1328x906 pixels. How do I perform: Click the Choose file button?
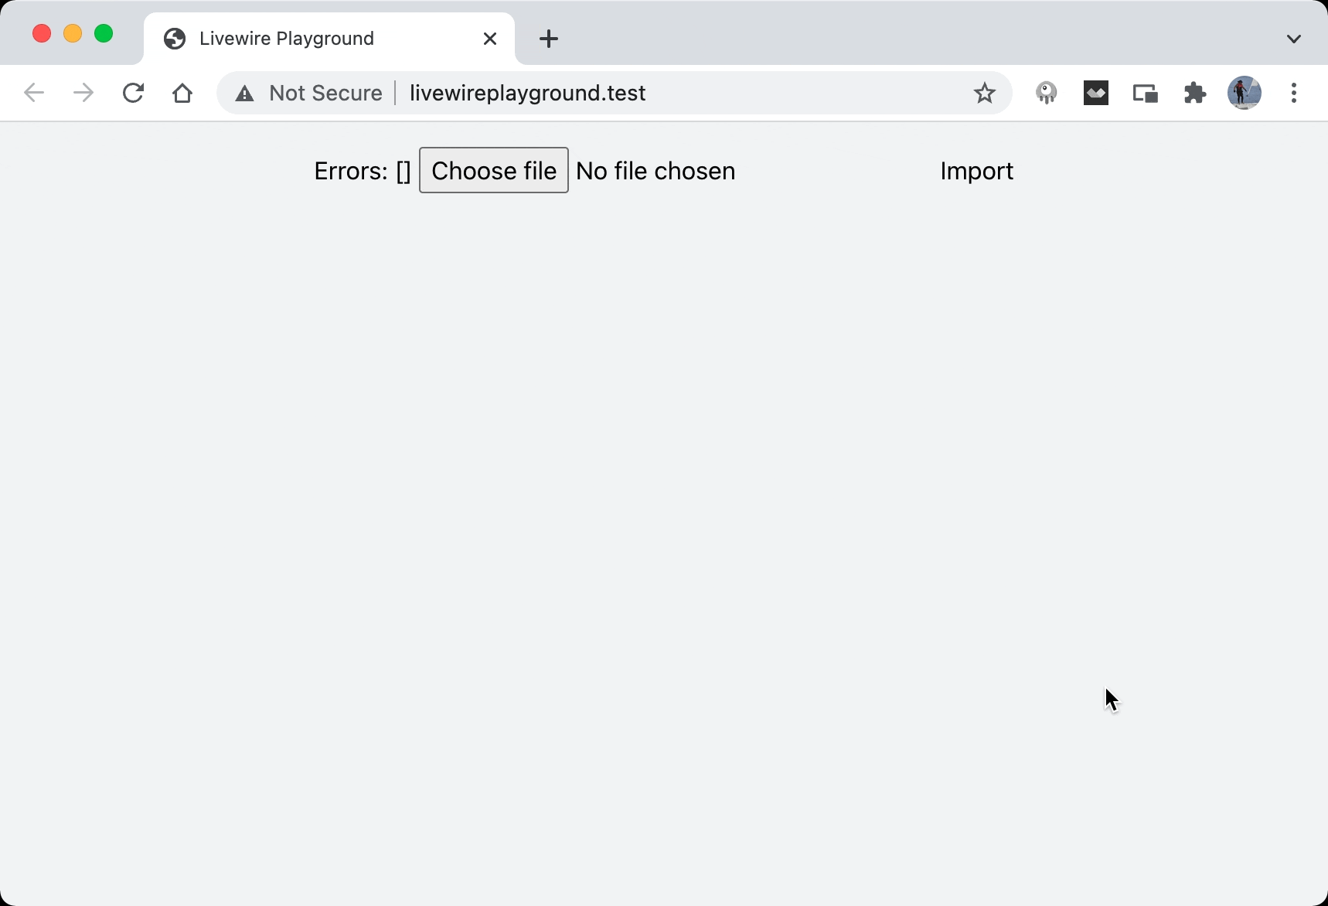(494, 170)
